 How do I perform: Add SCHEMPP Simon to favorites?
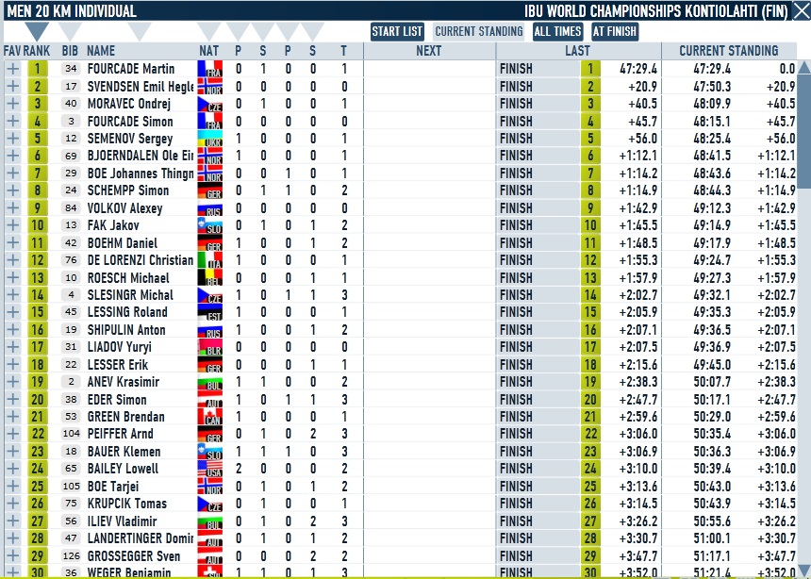pos(13,190)
